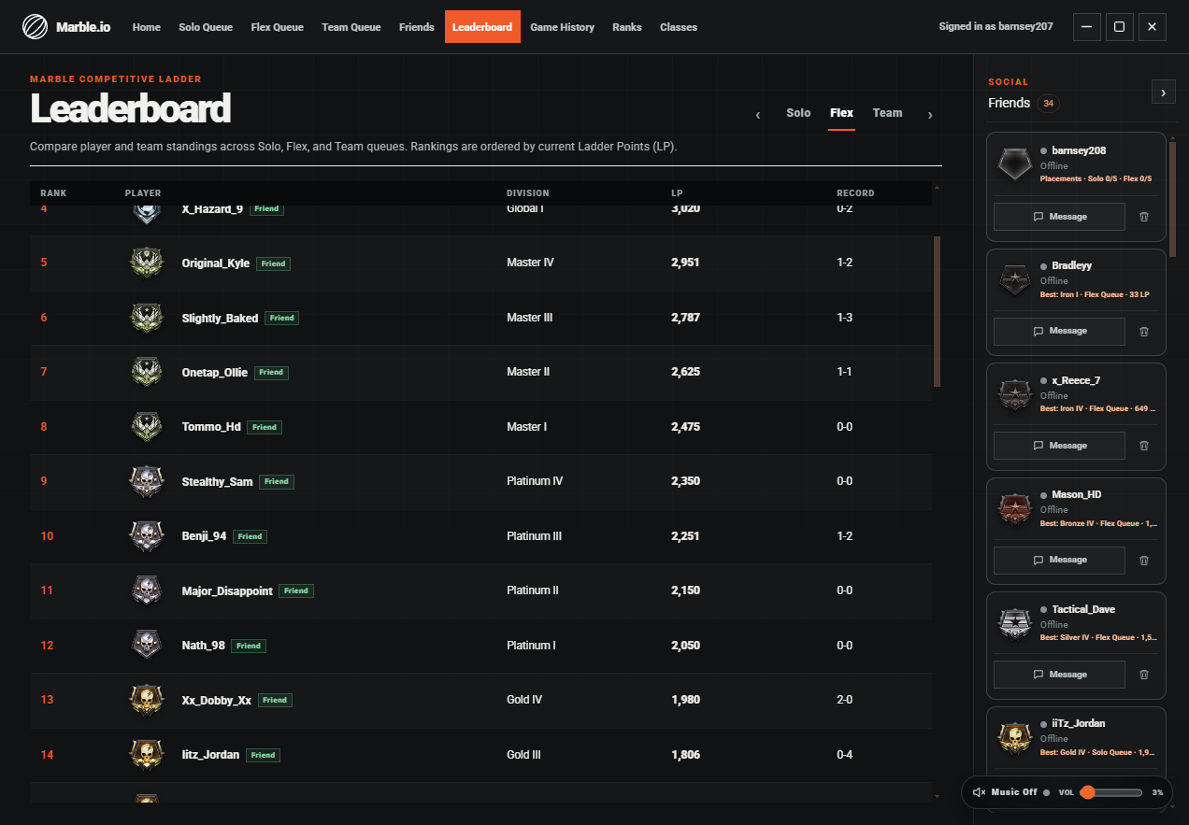Remove Tactical_Dave with the trash icon
Screen dimensions: 1189x825
click(1144, 675)
